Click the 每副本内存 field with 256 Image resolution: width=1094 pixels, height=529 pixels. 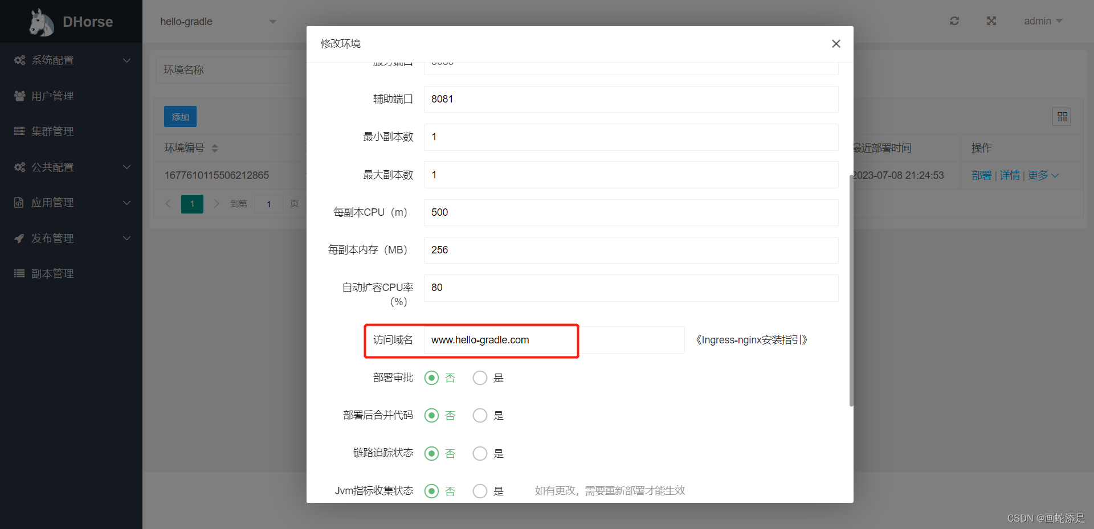tap(631, 250)
